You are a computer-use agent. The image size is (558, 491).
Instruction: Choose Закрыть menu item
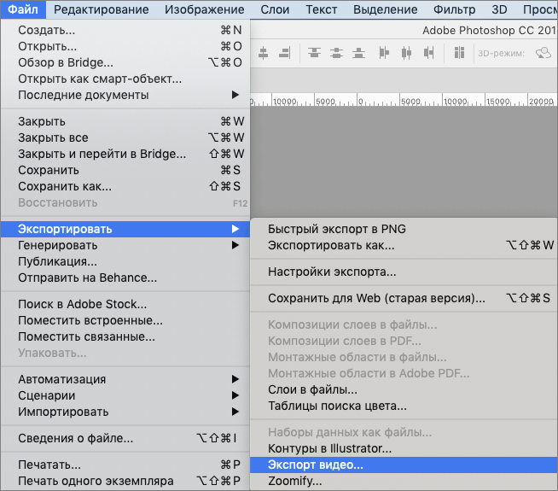click(125, 121)
